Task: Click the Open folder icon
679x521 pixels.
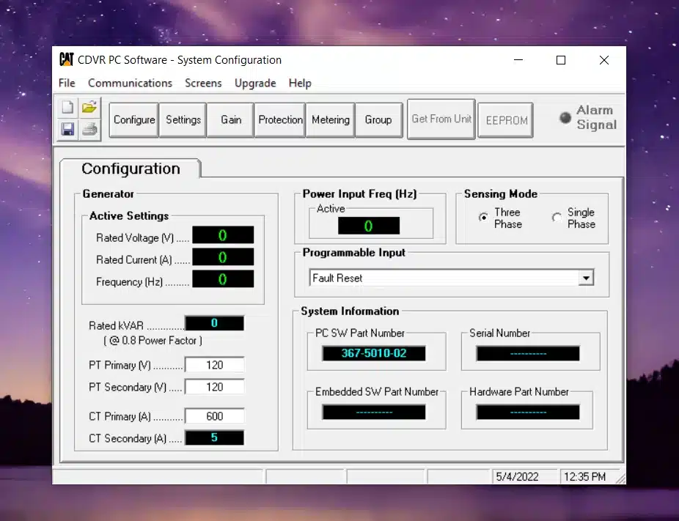Action: [89, 107]
